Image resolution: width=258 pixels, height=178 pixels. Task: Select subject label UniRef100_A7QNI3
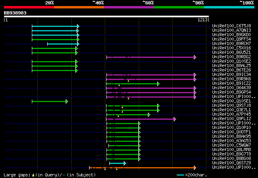231,30
